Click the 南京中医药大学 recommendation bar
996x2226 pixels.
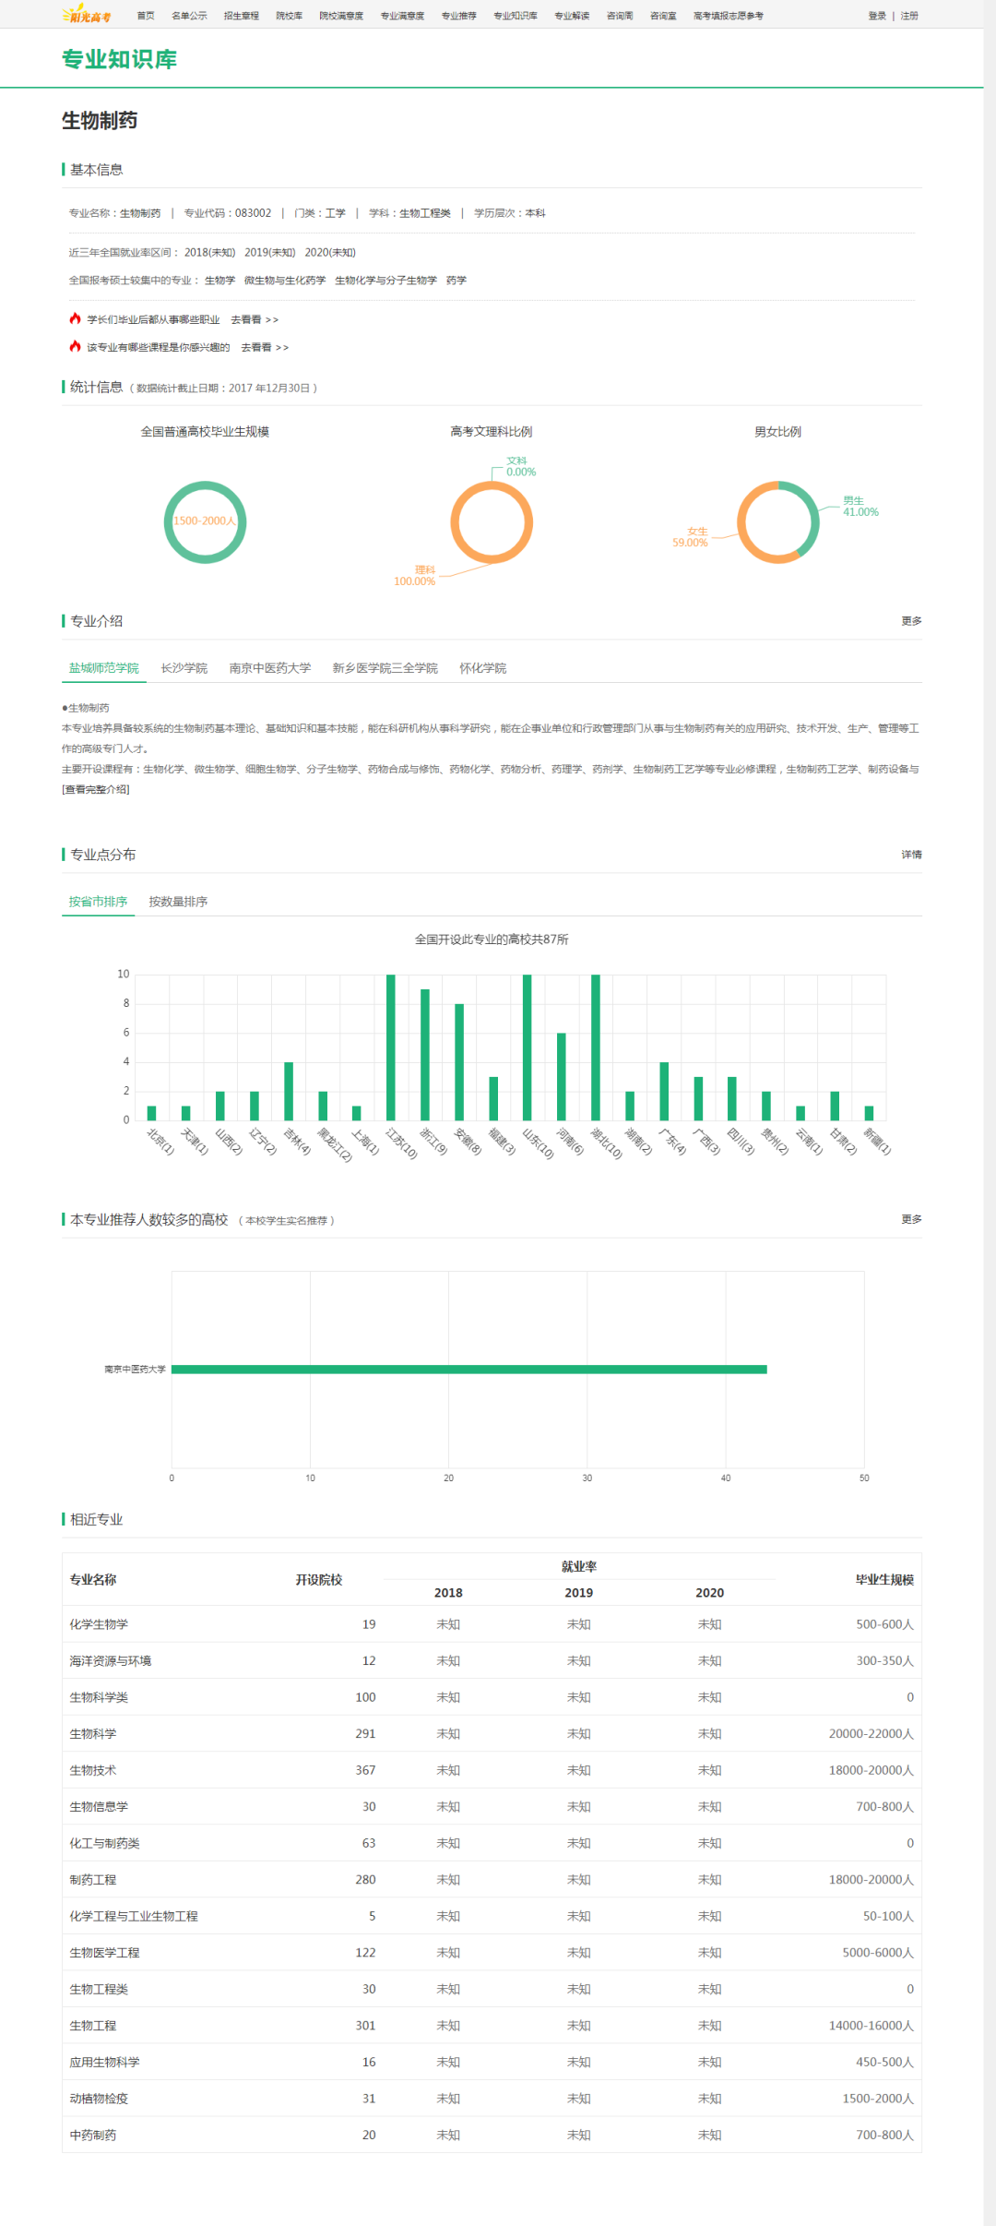(x=468, y=1369)
